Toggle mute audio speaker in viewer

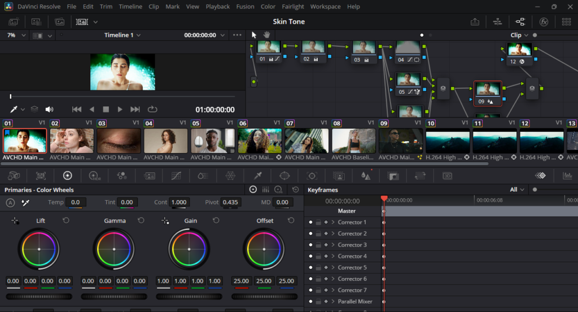[49, 109]
